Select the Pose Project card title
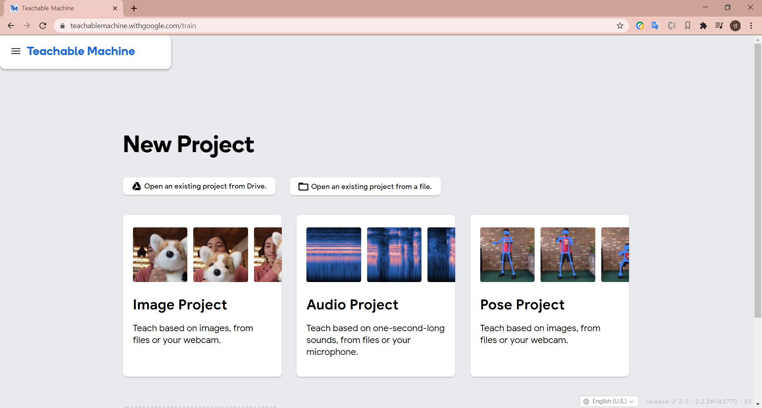The height and width of the screenshot is (408, 762). [x=522, y=305]
